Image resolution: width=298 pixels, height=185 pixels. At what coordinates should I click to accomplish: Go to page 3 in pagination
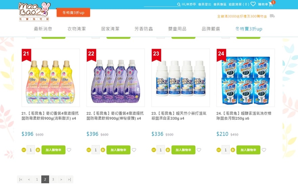tap(53, 179)
